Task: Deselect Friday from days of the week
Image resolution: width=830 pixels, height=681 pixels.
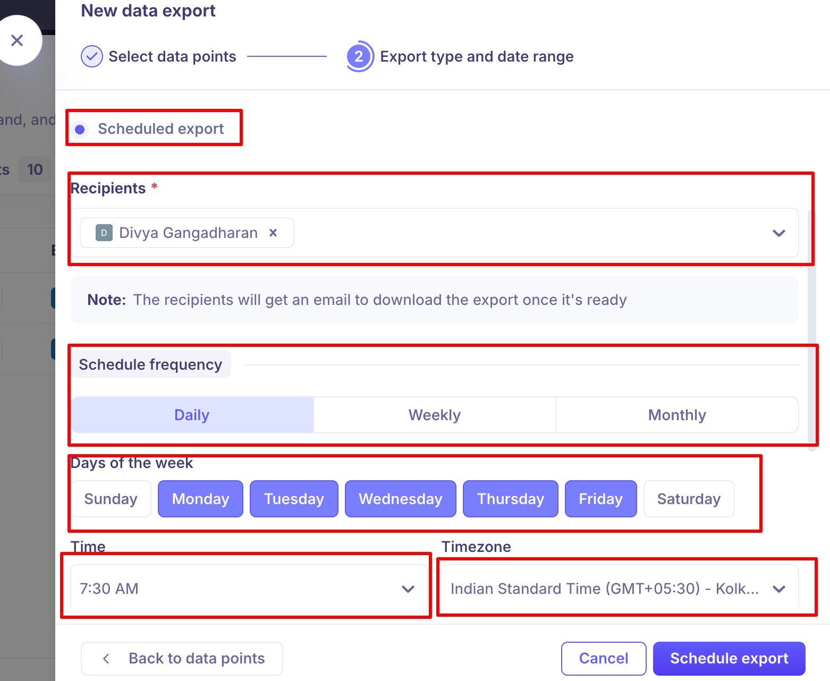Action: [600, 499]
